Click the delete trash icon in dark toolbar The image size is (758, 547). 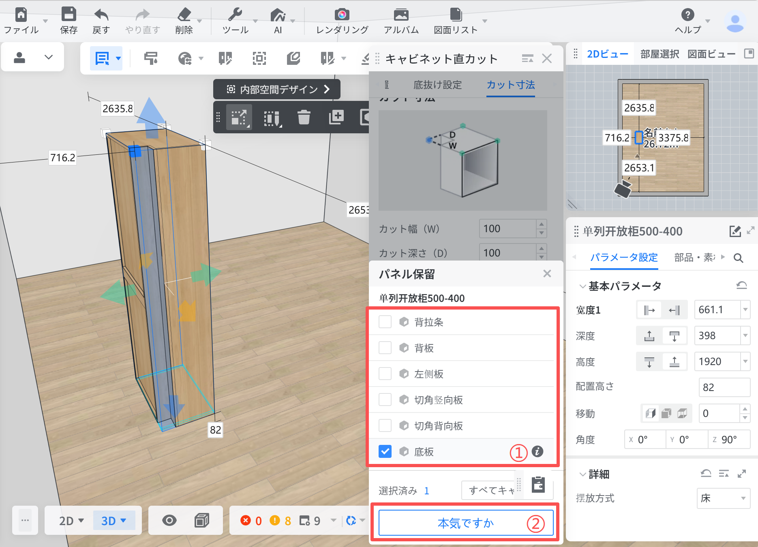304,118
